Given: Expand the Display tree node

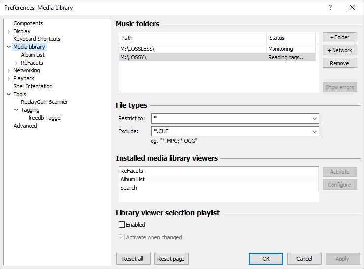Looking at the screenshot, I should point(9,32).
